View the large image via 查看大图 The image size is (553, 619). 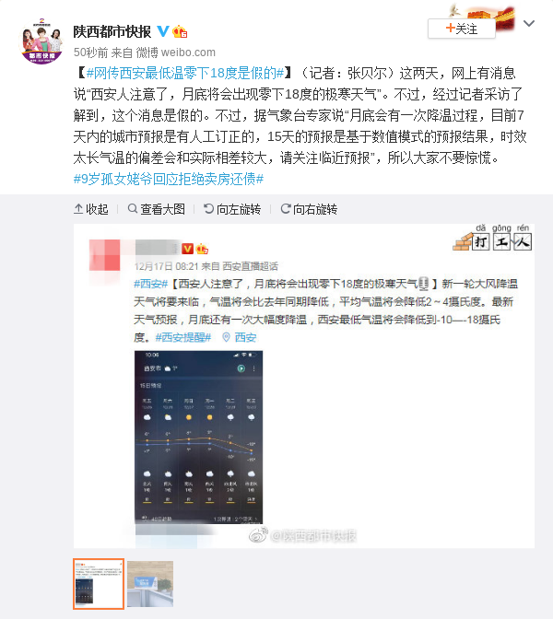click(157, 209)
